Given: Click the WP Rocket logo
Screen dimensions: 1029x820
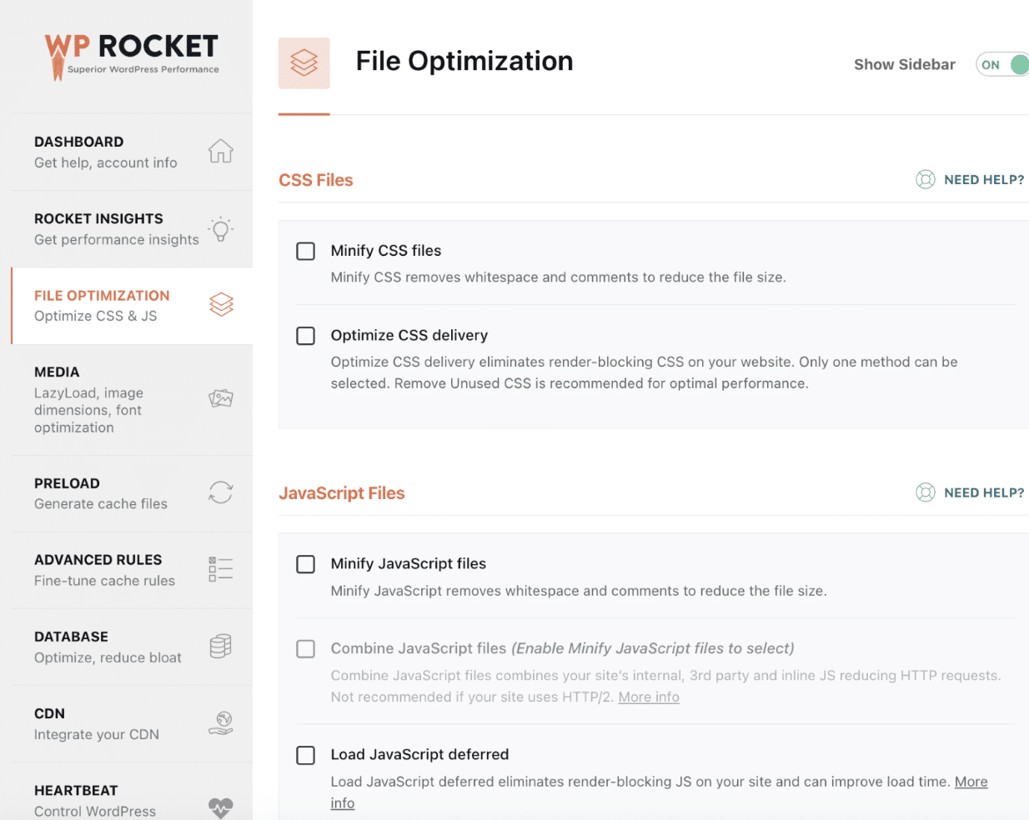Looking at the screenshot, I should 132,56.
